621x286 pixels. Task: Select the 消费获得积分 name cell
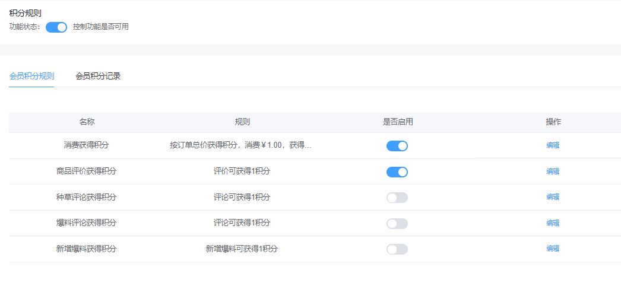coord(86,145)
